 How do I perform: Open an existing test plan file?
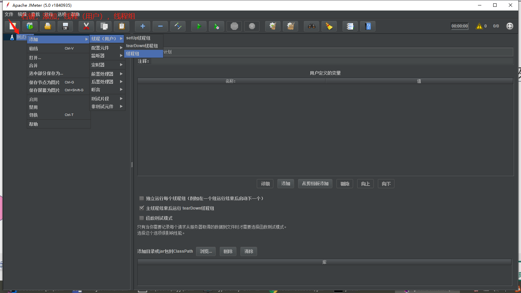47,26
